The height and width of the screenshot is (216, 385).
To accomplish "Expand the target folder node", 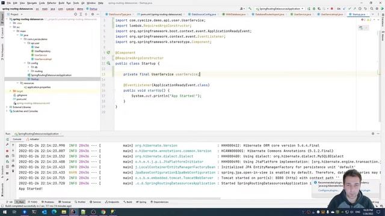I will tap(10, 91).
